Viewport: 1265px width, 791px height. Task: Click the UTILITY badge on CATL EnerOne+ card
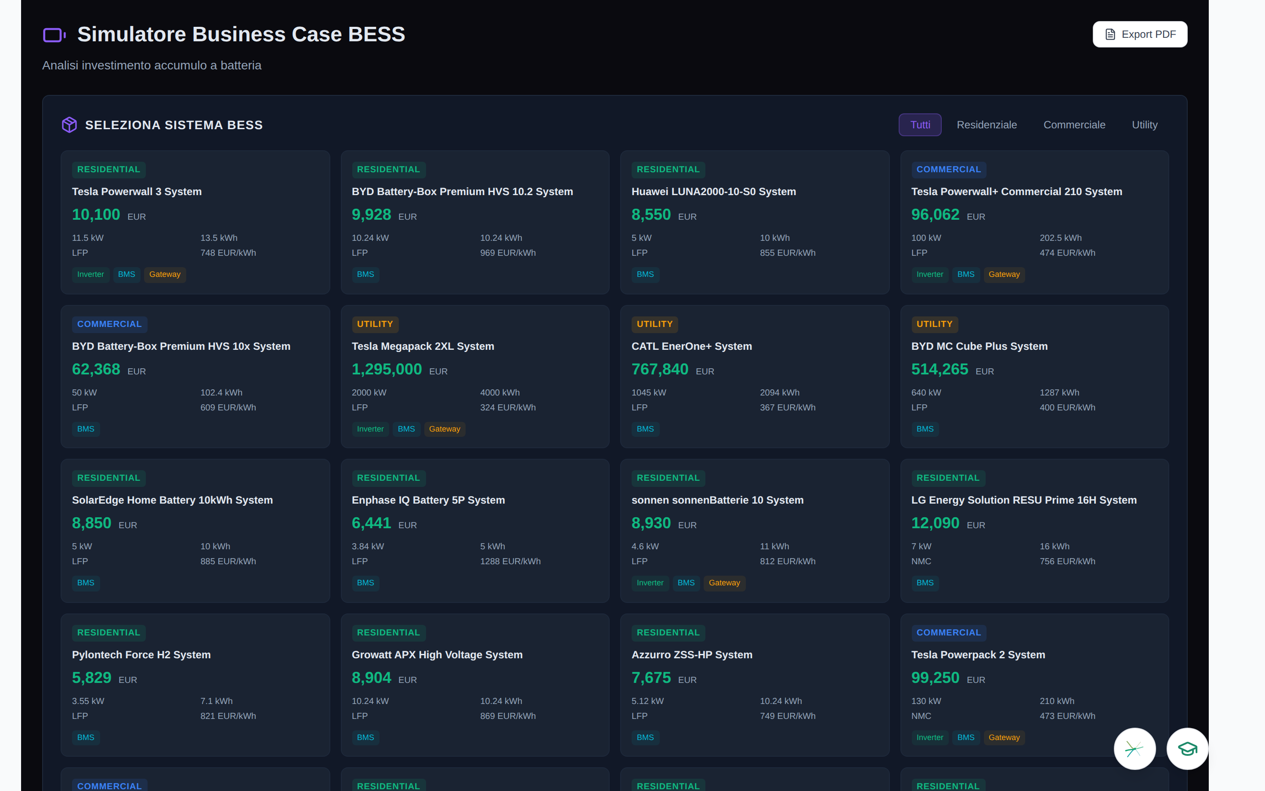(x=654, y=324)
